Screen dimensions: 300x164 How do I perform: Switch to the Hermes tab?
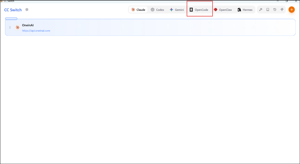click(245, 10)
